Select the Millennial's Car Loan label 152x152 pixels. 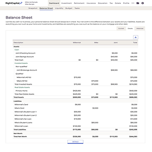pos(23,119)
